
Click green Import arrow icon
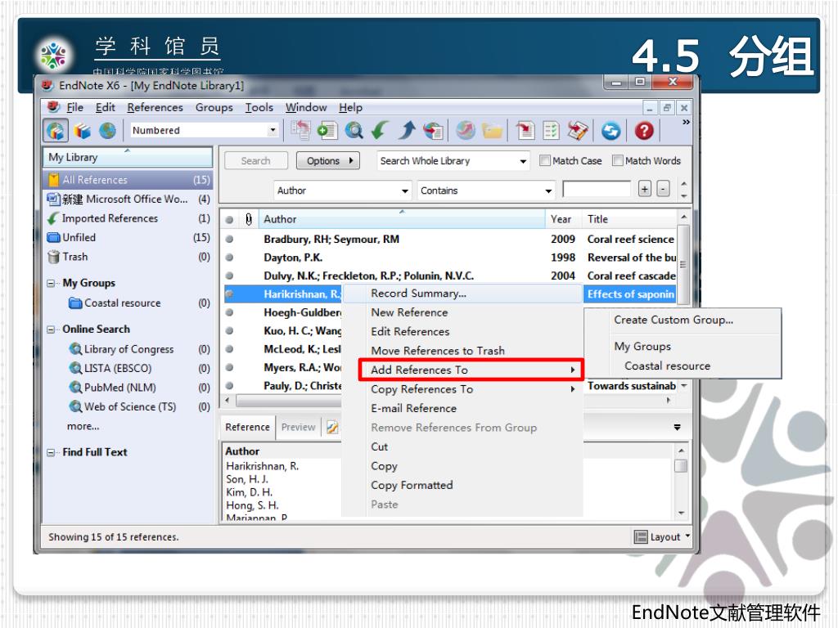click(x=381, y=130)
